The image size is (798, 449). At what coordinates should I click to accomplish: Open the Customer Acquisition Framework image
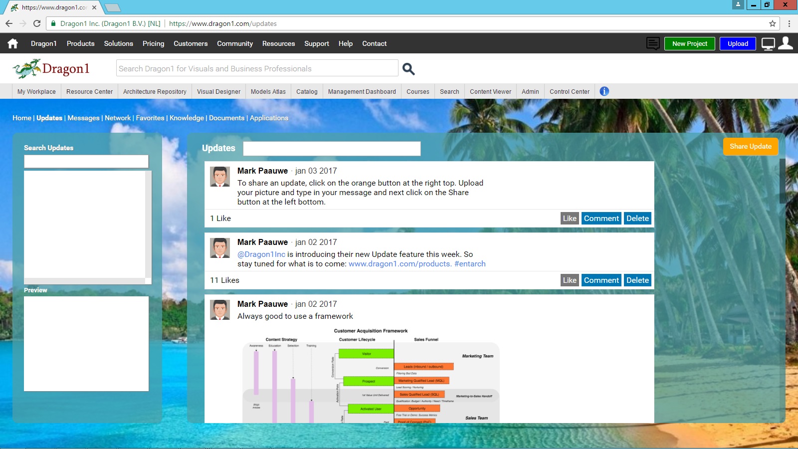click(x=371, y=375)
